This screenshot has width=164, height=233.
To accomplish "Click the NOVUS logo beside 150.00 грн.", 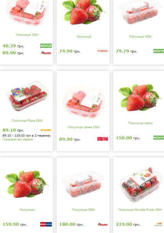I will click(159, 138).
